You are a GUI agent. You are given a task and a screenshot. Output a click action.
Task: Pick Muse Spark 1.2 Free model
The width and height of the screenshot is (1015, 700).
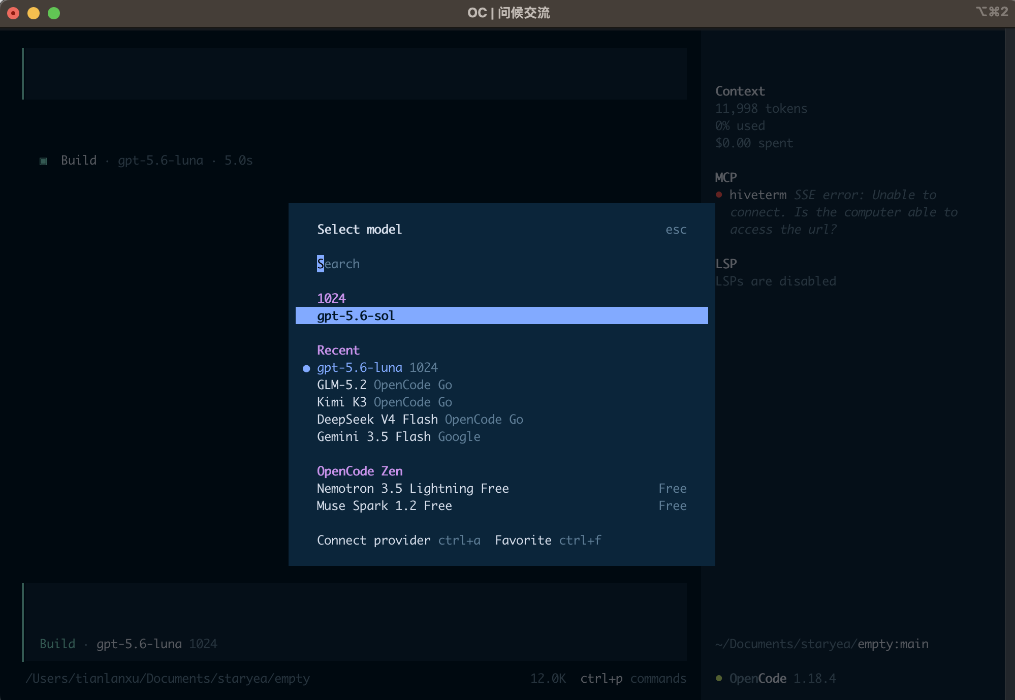(x=501, y=505)
